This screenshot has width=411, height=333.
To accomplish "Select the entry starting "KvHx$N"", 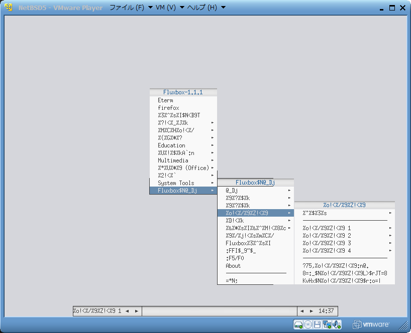I will tap(345, 281).
